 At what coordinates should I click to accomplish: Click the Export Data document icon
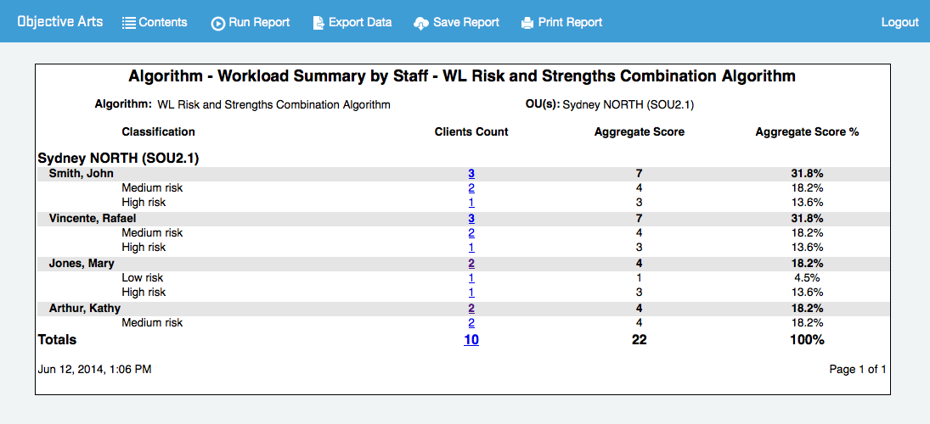[318, 23]
